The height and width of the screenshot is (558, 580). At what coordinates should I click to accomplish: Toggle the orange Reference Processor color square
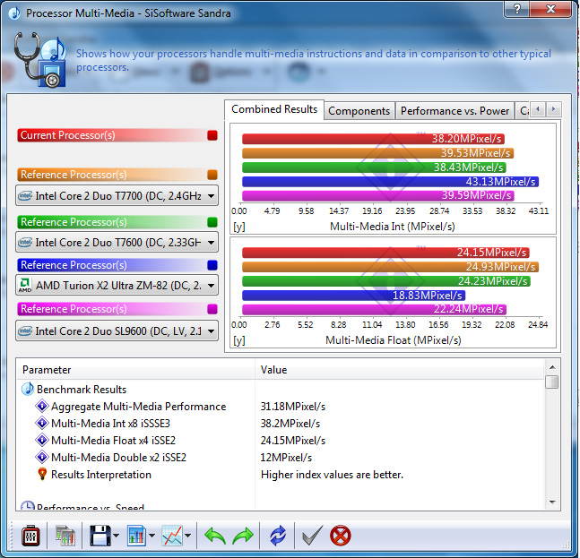[212, 175]
